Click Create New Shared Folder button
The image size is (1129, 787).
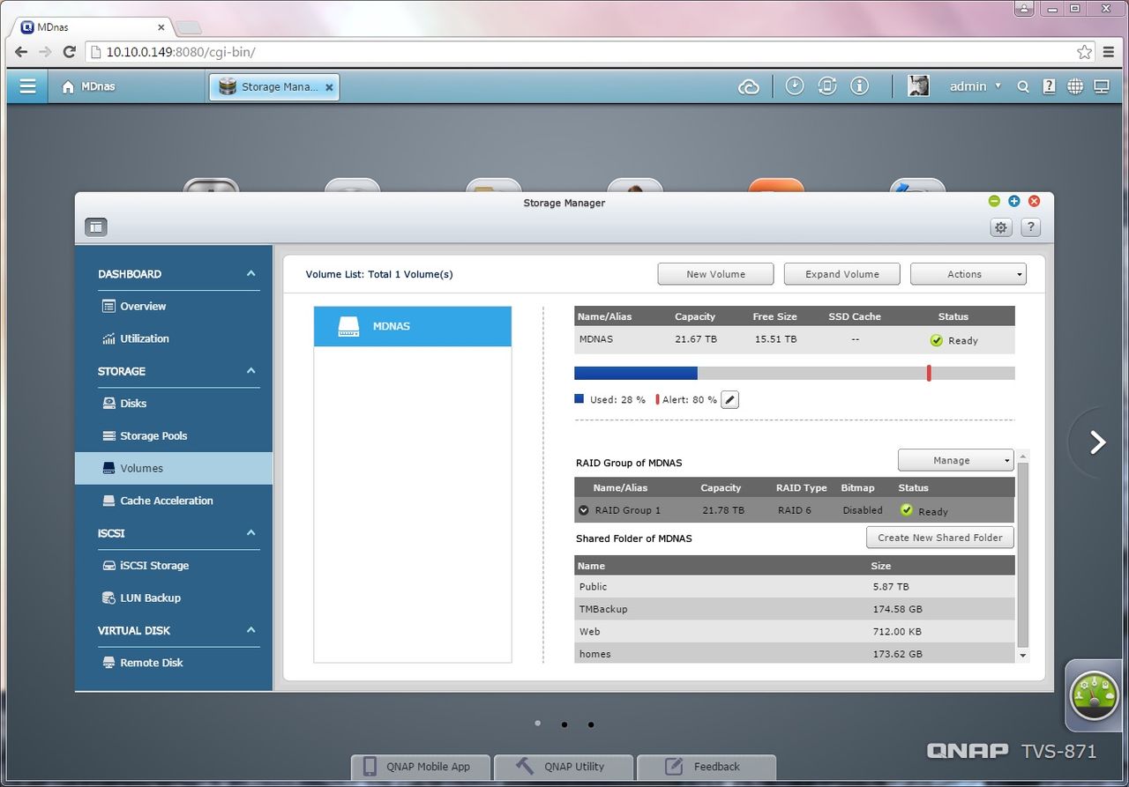click(x=940, y=538)
